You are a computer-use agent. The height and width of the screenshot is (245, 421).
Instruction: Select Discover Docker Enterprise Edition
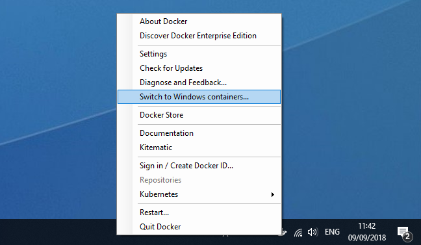click(199, 36)
